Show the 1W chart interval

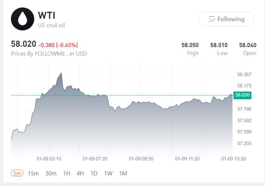tap(108, 173)
